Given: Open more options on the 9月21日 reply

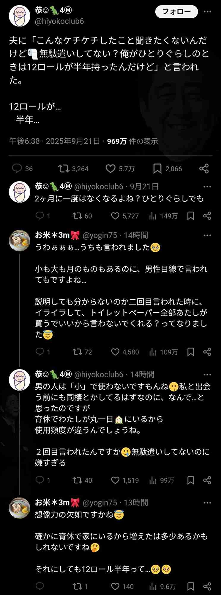Looking at the screenshot, I should (x=207, y=187).
